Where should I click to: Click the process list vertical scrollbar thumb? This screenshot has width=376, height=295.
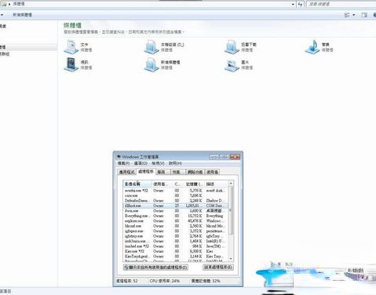click(231, 210)
